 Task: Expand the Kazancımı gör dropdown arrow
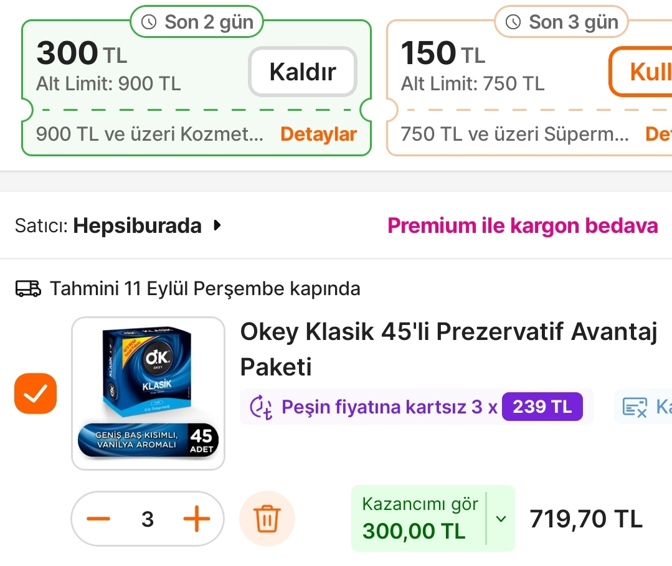(501, 519)
